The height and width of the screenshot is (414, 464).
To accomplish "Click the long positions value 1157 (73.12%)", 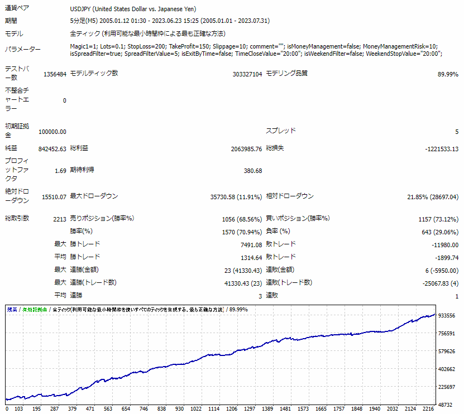I will pos(438,219).
